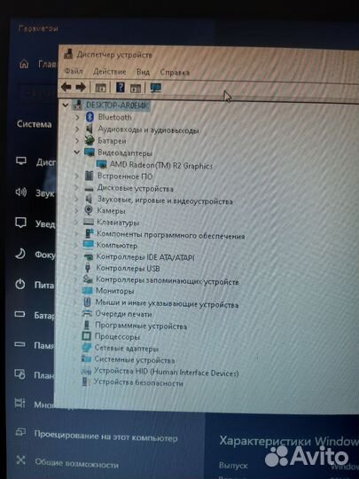Click the Компьютер monitor icon
This screenshot has height=479, width=359.
point(89,245)
